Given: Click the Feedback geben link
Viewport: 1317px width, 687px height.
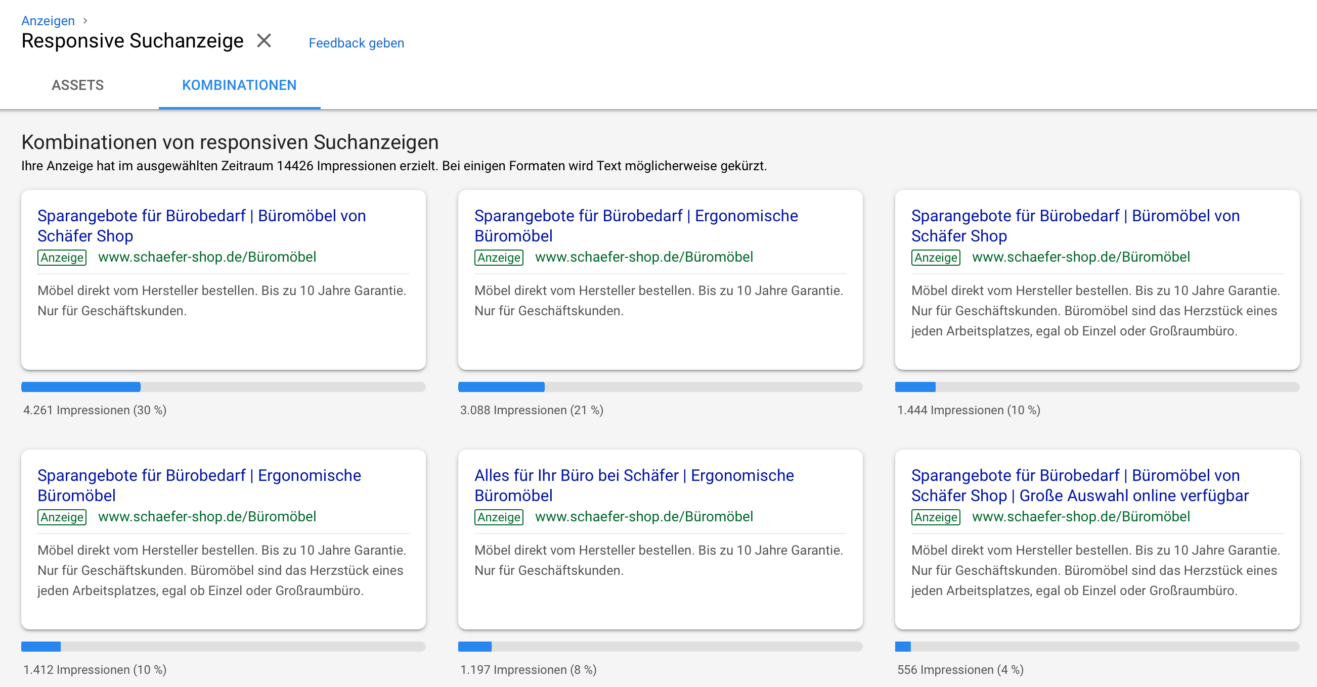Looking at the screenshot, I should point(357,43).
